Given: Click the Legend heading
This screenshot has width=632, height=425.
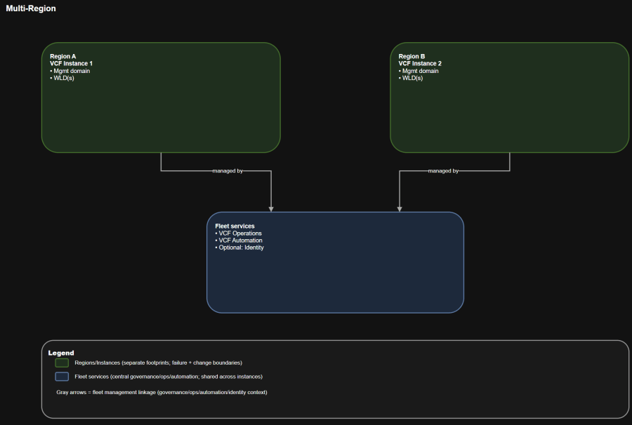Looking at the screenshot, I should [x=61, y=353].
